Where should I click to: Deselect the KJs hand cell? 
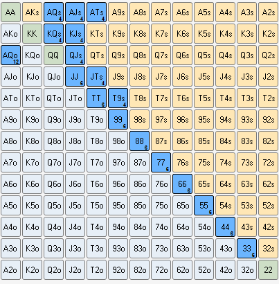(75, 34)
